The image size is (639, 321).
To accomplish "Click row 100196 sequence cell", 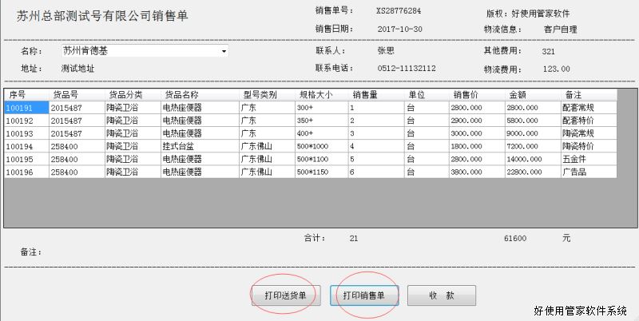I will [x=19, y=172].
